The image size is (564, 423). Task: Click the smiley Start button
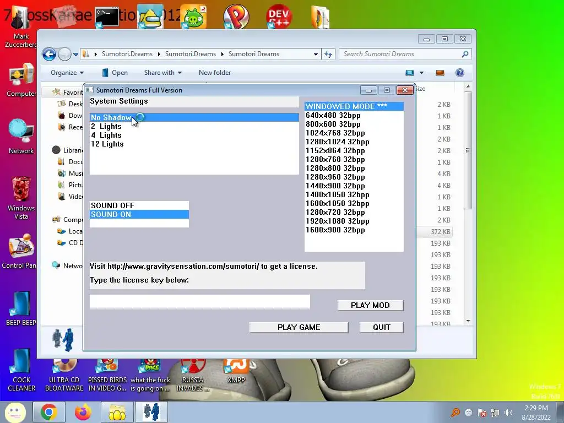point(15,412)
